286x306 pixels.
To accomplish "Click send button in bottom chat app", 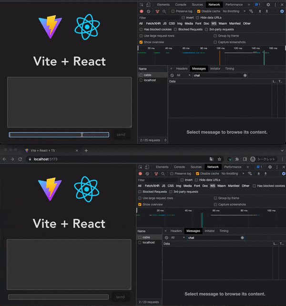I will pyautogui.click(x=120, y=297).
